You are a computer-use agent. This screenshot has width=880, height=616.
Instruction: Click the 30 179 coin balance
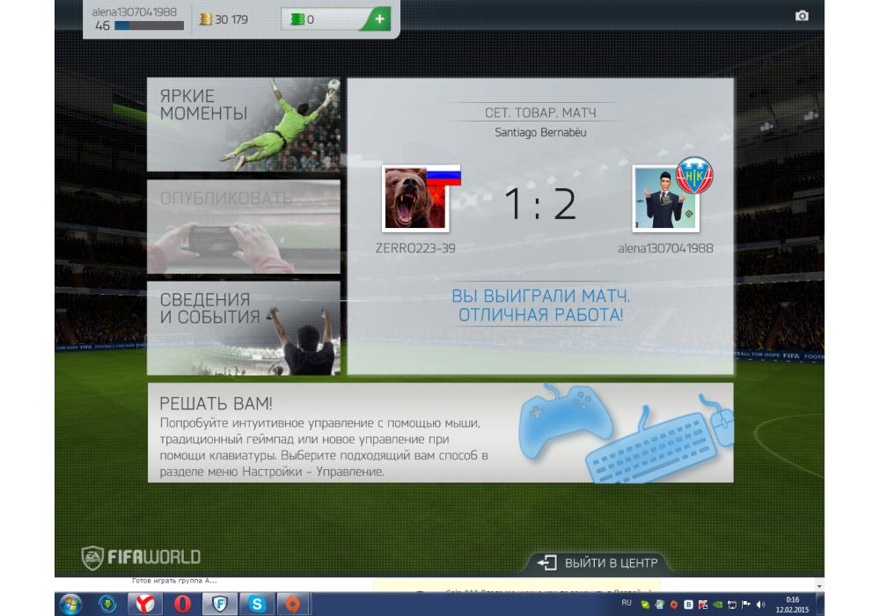(231, 19)
